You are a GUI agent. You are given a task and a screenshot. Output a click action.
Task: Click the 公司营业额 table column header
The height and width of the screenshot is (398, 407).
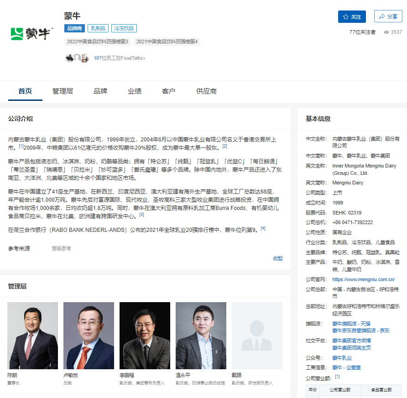340,390
